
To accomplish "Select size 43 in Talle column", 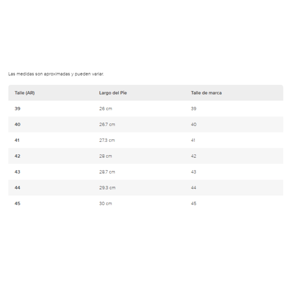I will tap(17, 172).
